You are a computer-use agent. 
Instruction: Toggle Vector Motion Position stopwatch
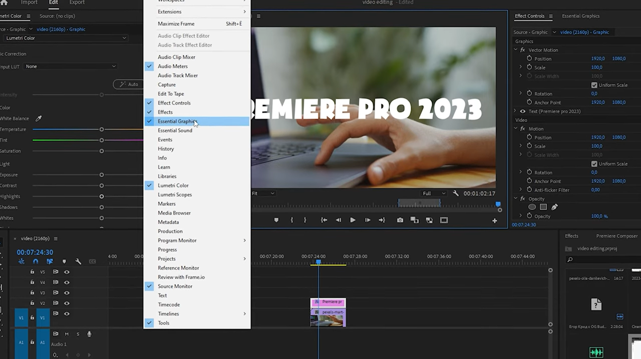coord(529,58)
